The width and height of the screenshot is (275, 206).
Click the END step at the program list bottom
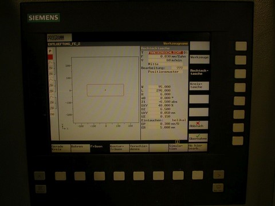point(52,114)
